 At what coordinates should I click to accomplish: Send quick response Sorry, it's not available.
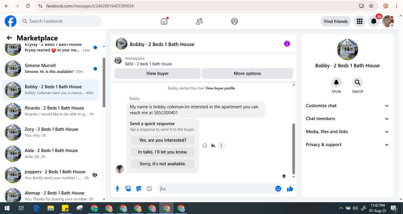pos(163,164)
